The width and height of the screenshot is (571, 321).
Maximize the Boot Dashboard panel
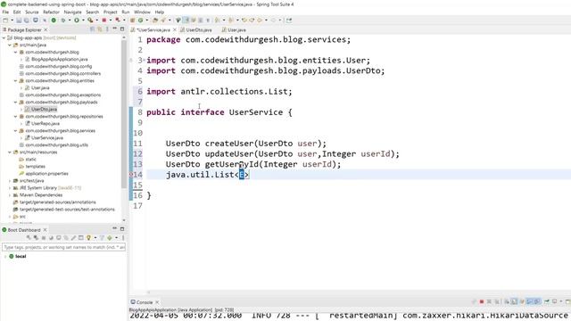(x=122, y=229)
